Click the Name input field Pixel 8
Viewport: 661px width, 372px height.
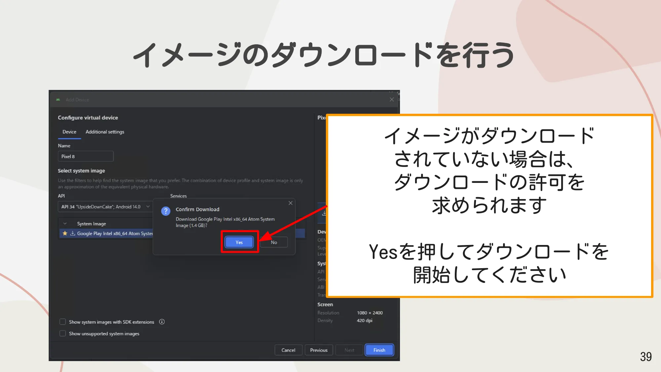(86, 156)
